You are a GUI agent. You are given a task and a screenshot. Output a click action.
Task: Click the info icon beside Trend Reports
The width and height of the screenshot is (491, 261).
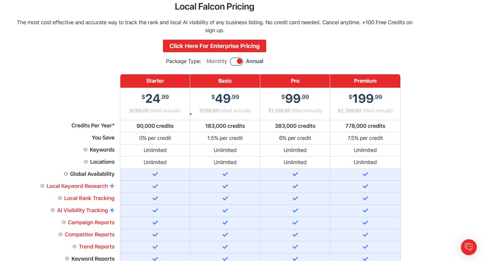point(74,247)
